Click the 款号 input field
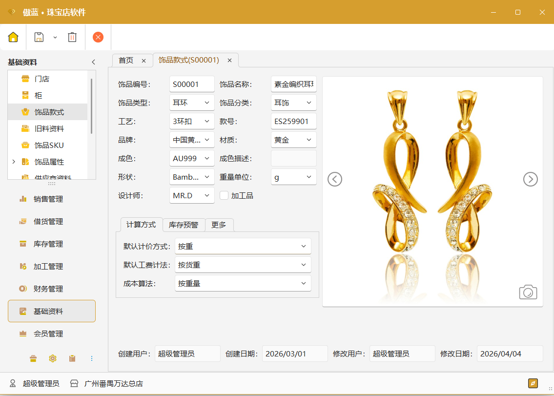Screen dimensions: 554x396 (294, 121)
